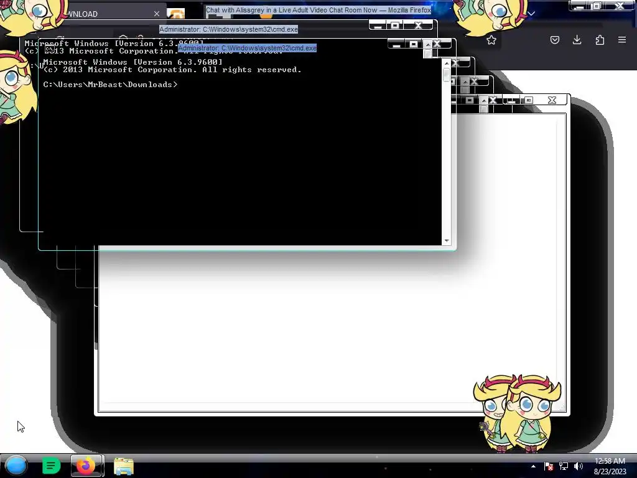Bookmark the page with Firefox star icon
The width and height of the screenshot is (637, 478).
click(x=491, y=40)
